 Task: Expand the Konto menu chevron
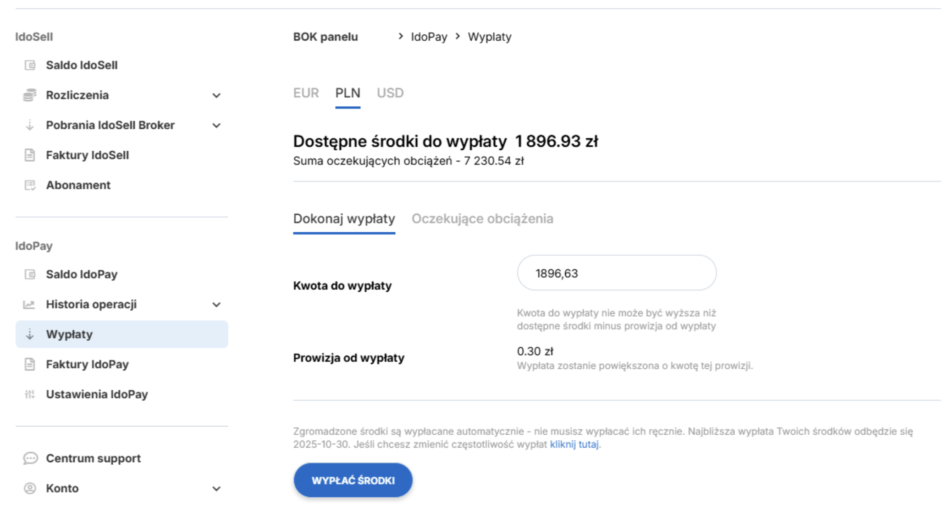tap(216, 489)
